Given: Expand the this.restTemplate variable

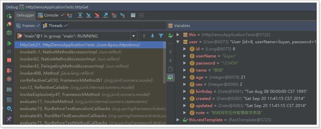Looking at the screenshot, I should tap(178, 120).
